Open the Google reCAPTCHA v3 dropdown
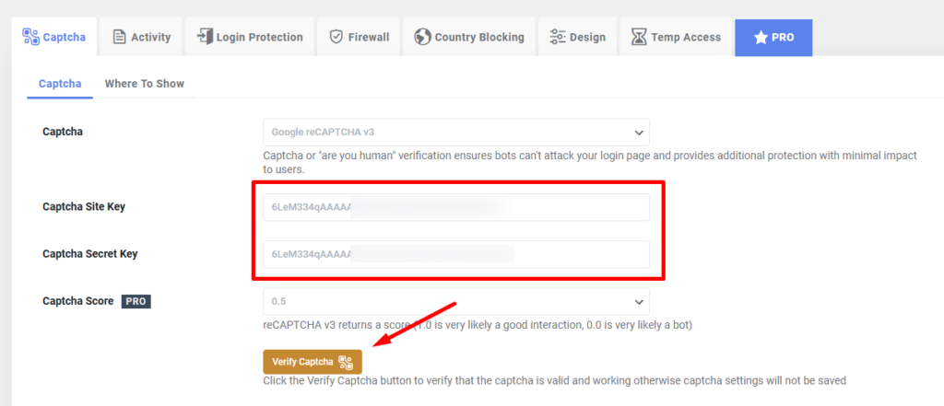 [x=455, y=132]
